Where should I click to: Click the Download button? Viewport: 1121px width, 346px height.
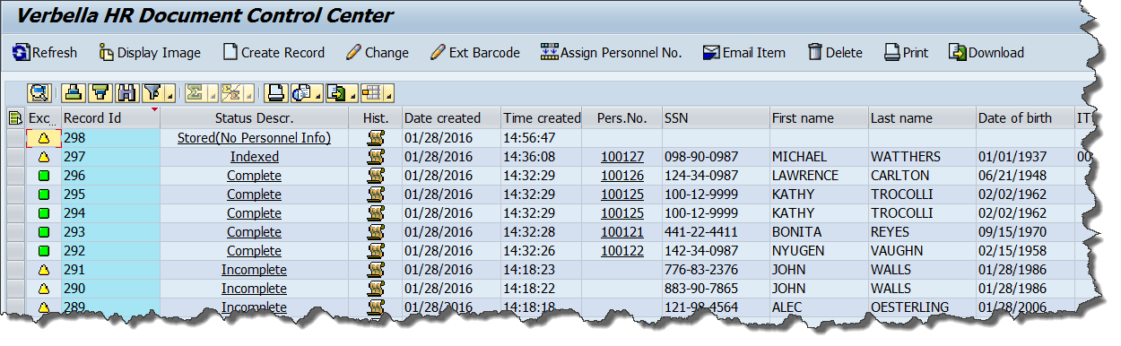[x=986, y=53]
